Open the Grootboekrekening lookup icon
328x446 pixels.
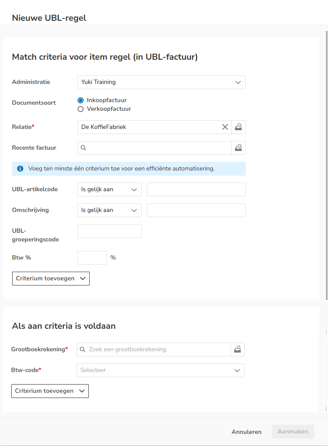point(237,350)
